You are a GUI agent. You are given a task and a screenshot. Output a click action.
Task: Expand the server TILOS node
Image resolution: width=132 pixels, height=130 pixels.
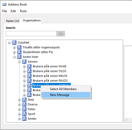coord(24,72)
